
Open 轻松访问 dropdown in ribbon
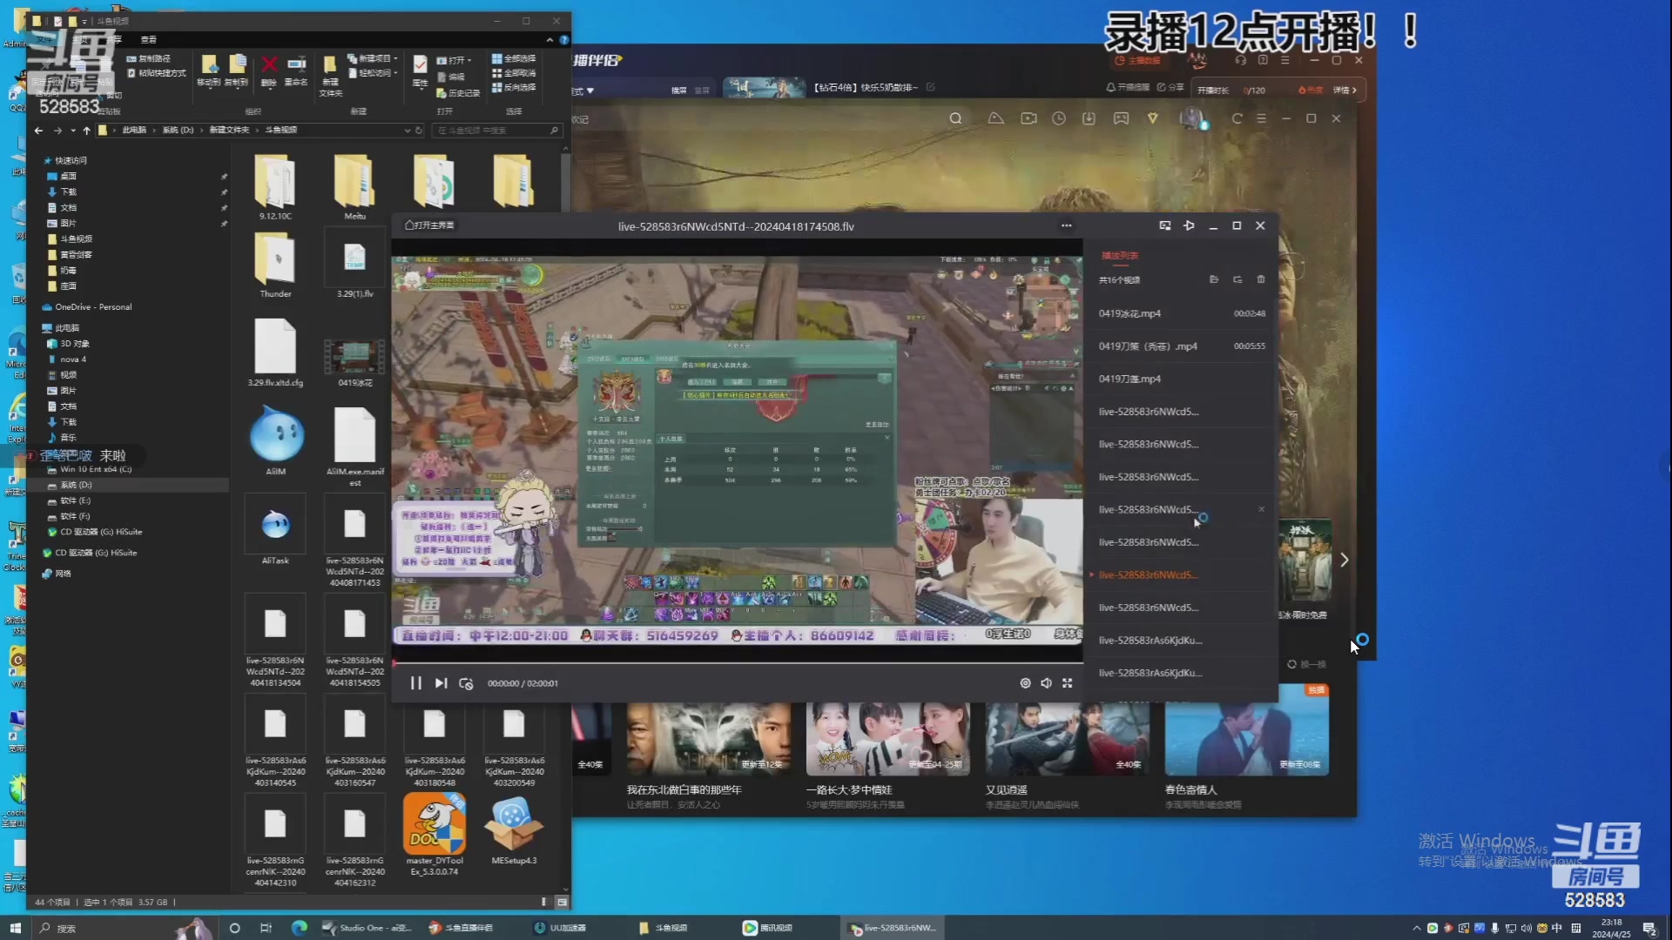[373, 73]
